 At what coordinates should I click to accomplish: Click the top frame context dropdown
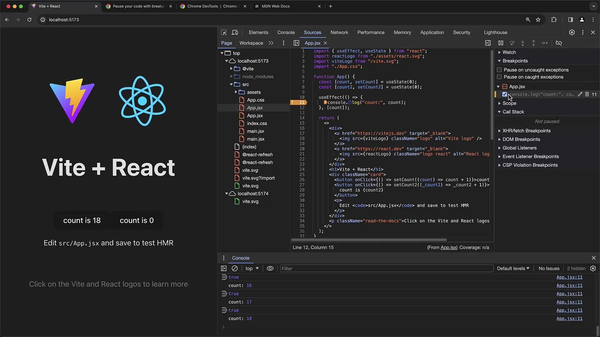[251, 268]
